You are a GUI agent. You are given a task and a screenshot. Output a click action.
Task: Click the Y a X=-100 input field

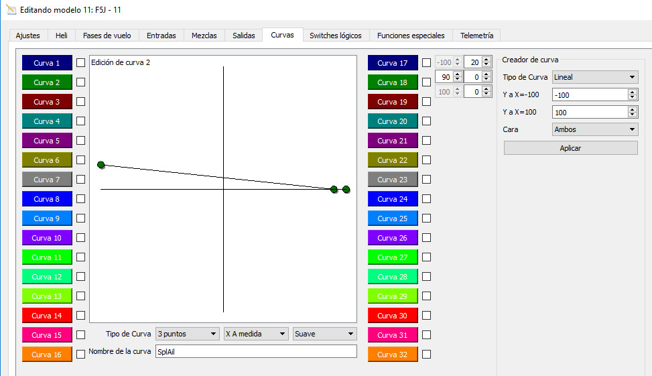coord(589,95)
